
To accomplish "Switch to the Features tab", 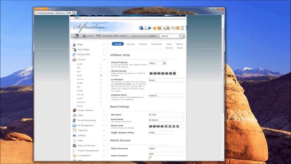I will [x=143, y=44].
